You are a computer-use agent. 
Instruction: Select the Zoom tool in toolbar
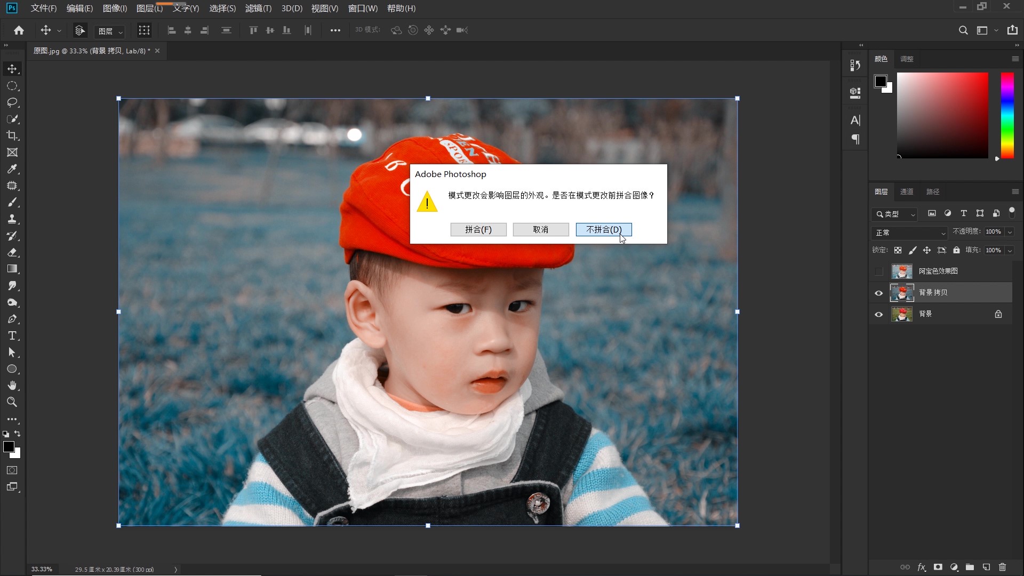click(12, 402)
